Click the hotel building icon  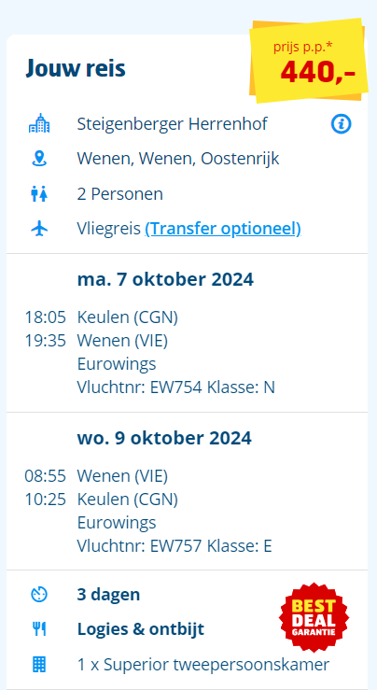[x=39, y=123]
